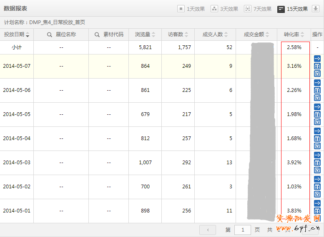
Task: Click the gift icon in the 2014-05-06 row
Action: [317, 90]
